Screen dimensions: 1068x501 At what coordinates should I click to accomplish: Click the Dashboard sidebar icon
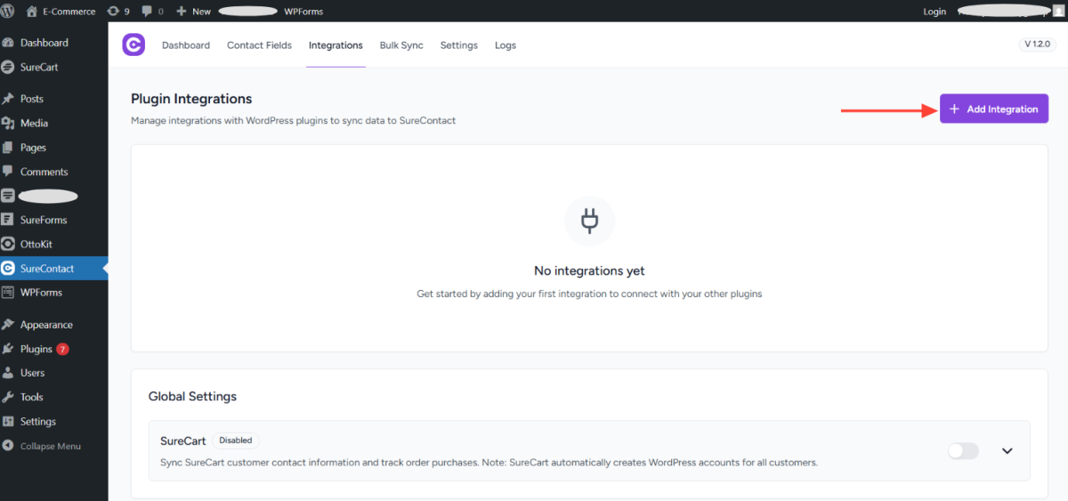pyautogui.click(x=8, y=43)
